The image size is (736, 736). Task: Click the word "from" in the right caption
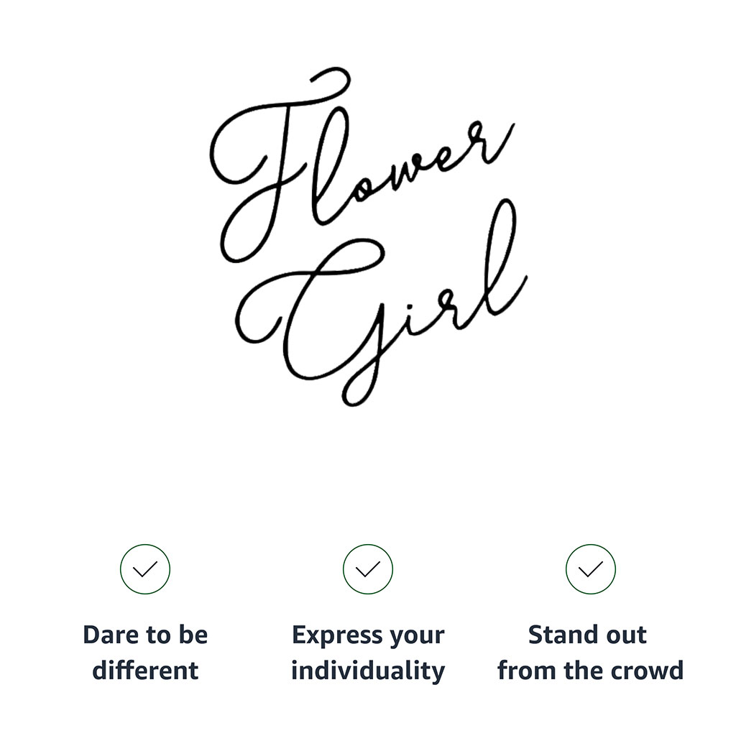[x=523, y=671]
